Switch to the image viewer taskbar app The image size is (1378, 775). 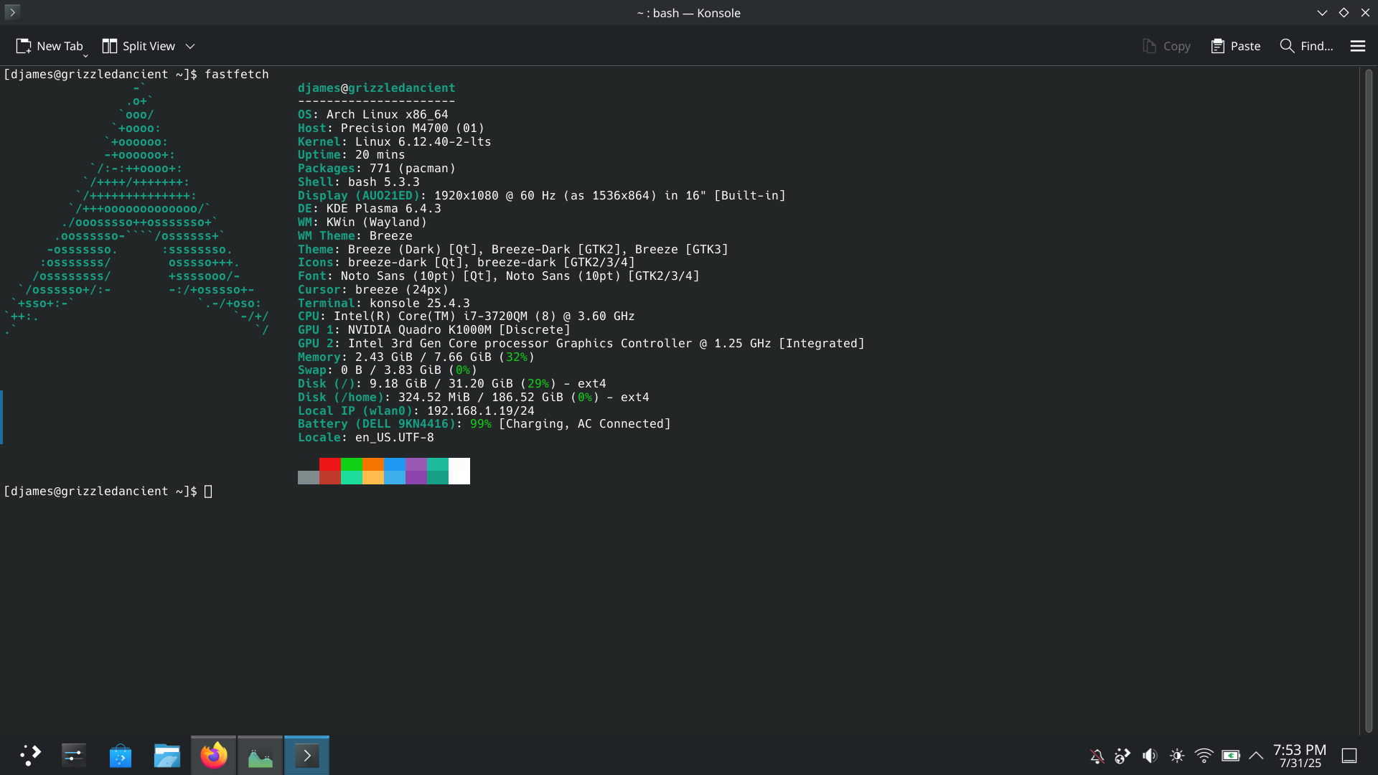coord(260,755)
